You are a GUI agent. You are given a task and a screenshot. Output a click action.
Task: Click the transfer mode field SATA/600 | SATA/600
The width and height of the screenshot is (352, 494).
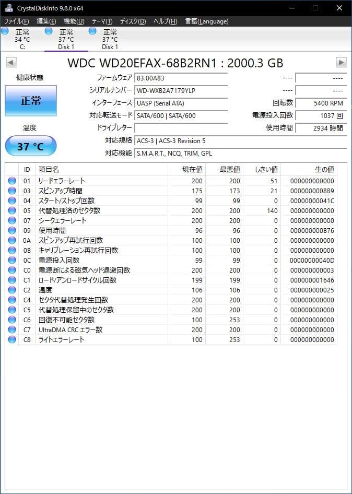[181, 115]
